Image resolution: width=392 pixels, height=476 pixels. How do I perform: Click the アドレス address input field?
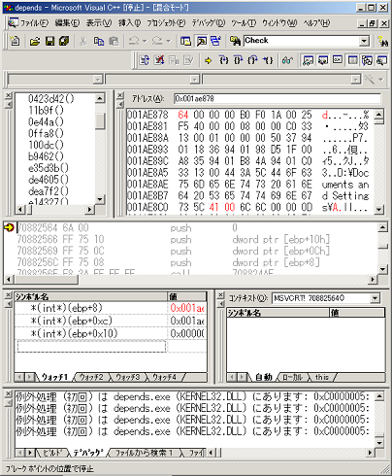[x=278, y=98]
